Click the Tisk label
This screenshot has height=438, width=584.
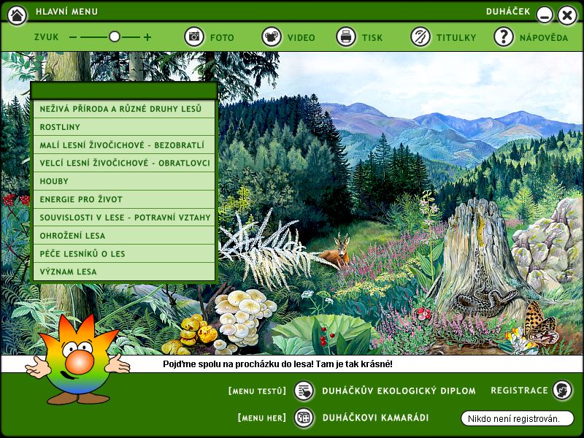[372, 38]
